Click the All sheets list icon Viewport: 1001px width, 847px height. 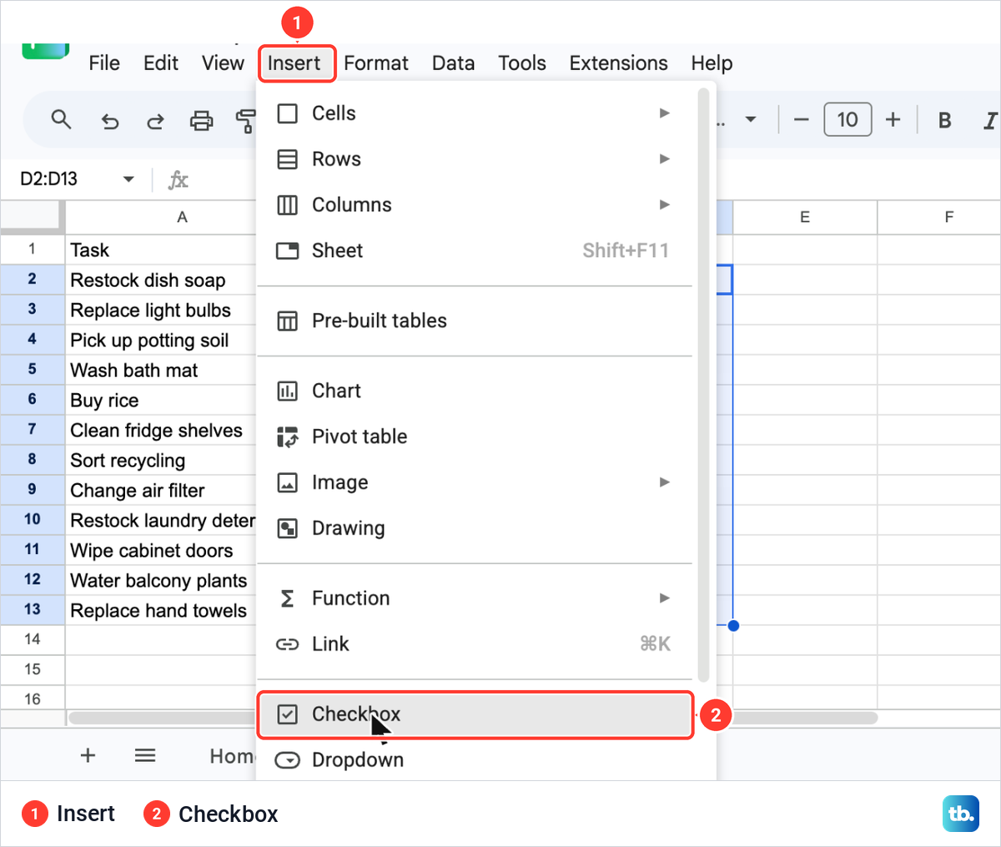[145, 755]
